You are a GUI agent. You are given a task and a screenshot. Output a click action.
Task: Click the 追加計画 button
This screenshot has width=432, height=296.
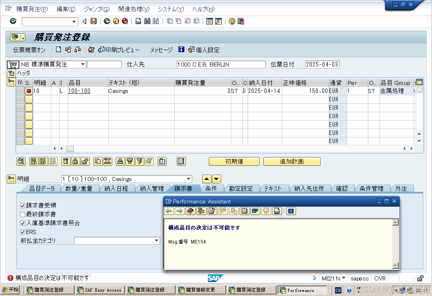292,161
